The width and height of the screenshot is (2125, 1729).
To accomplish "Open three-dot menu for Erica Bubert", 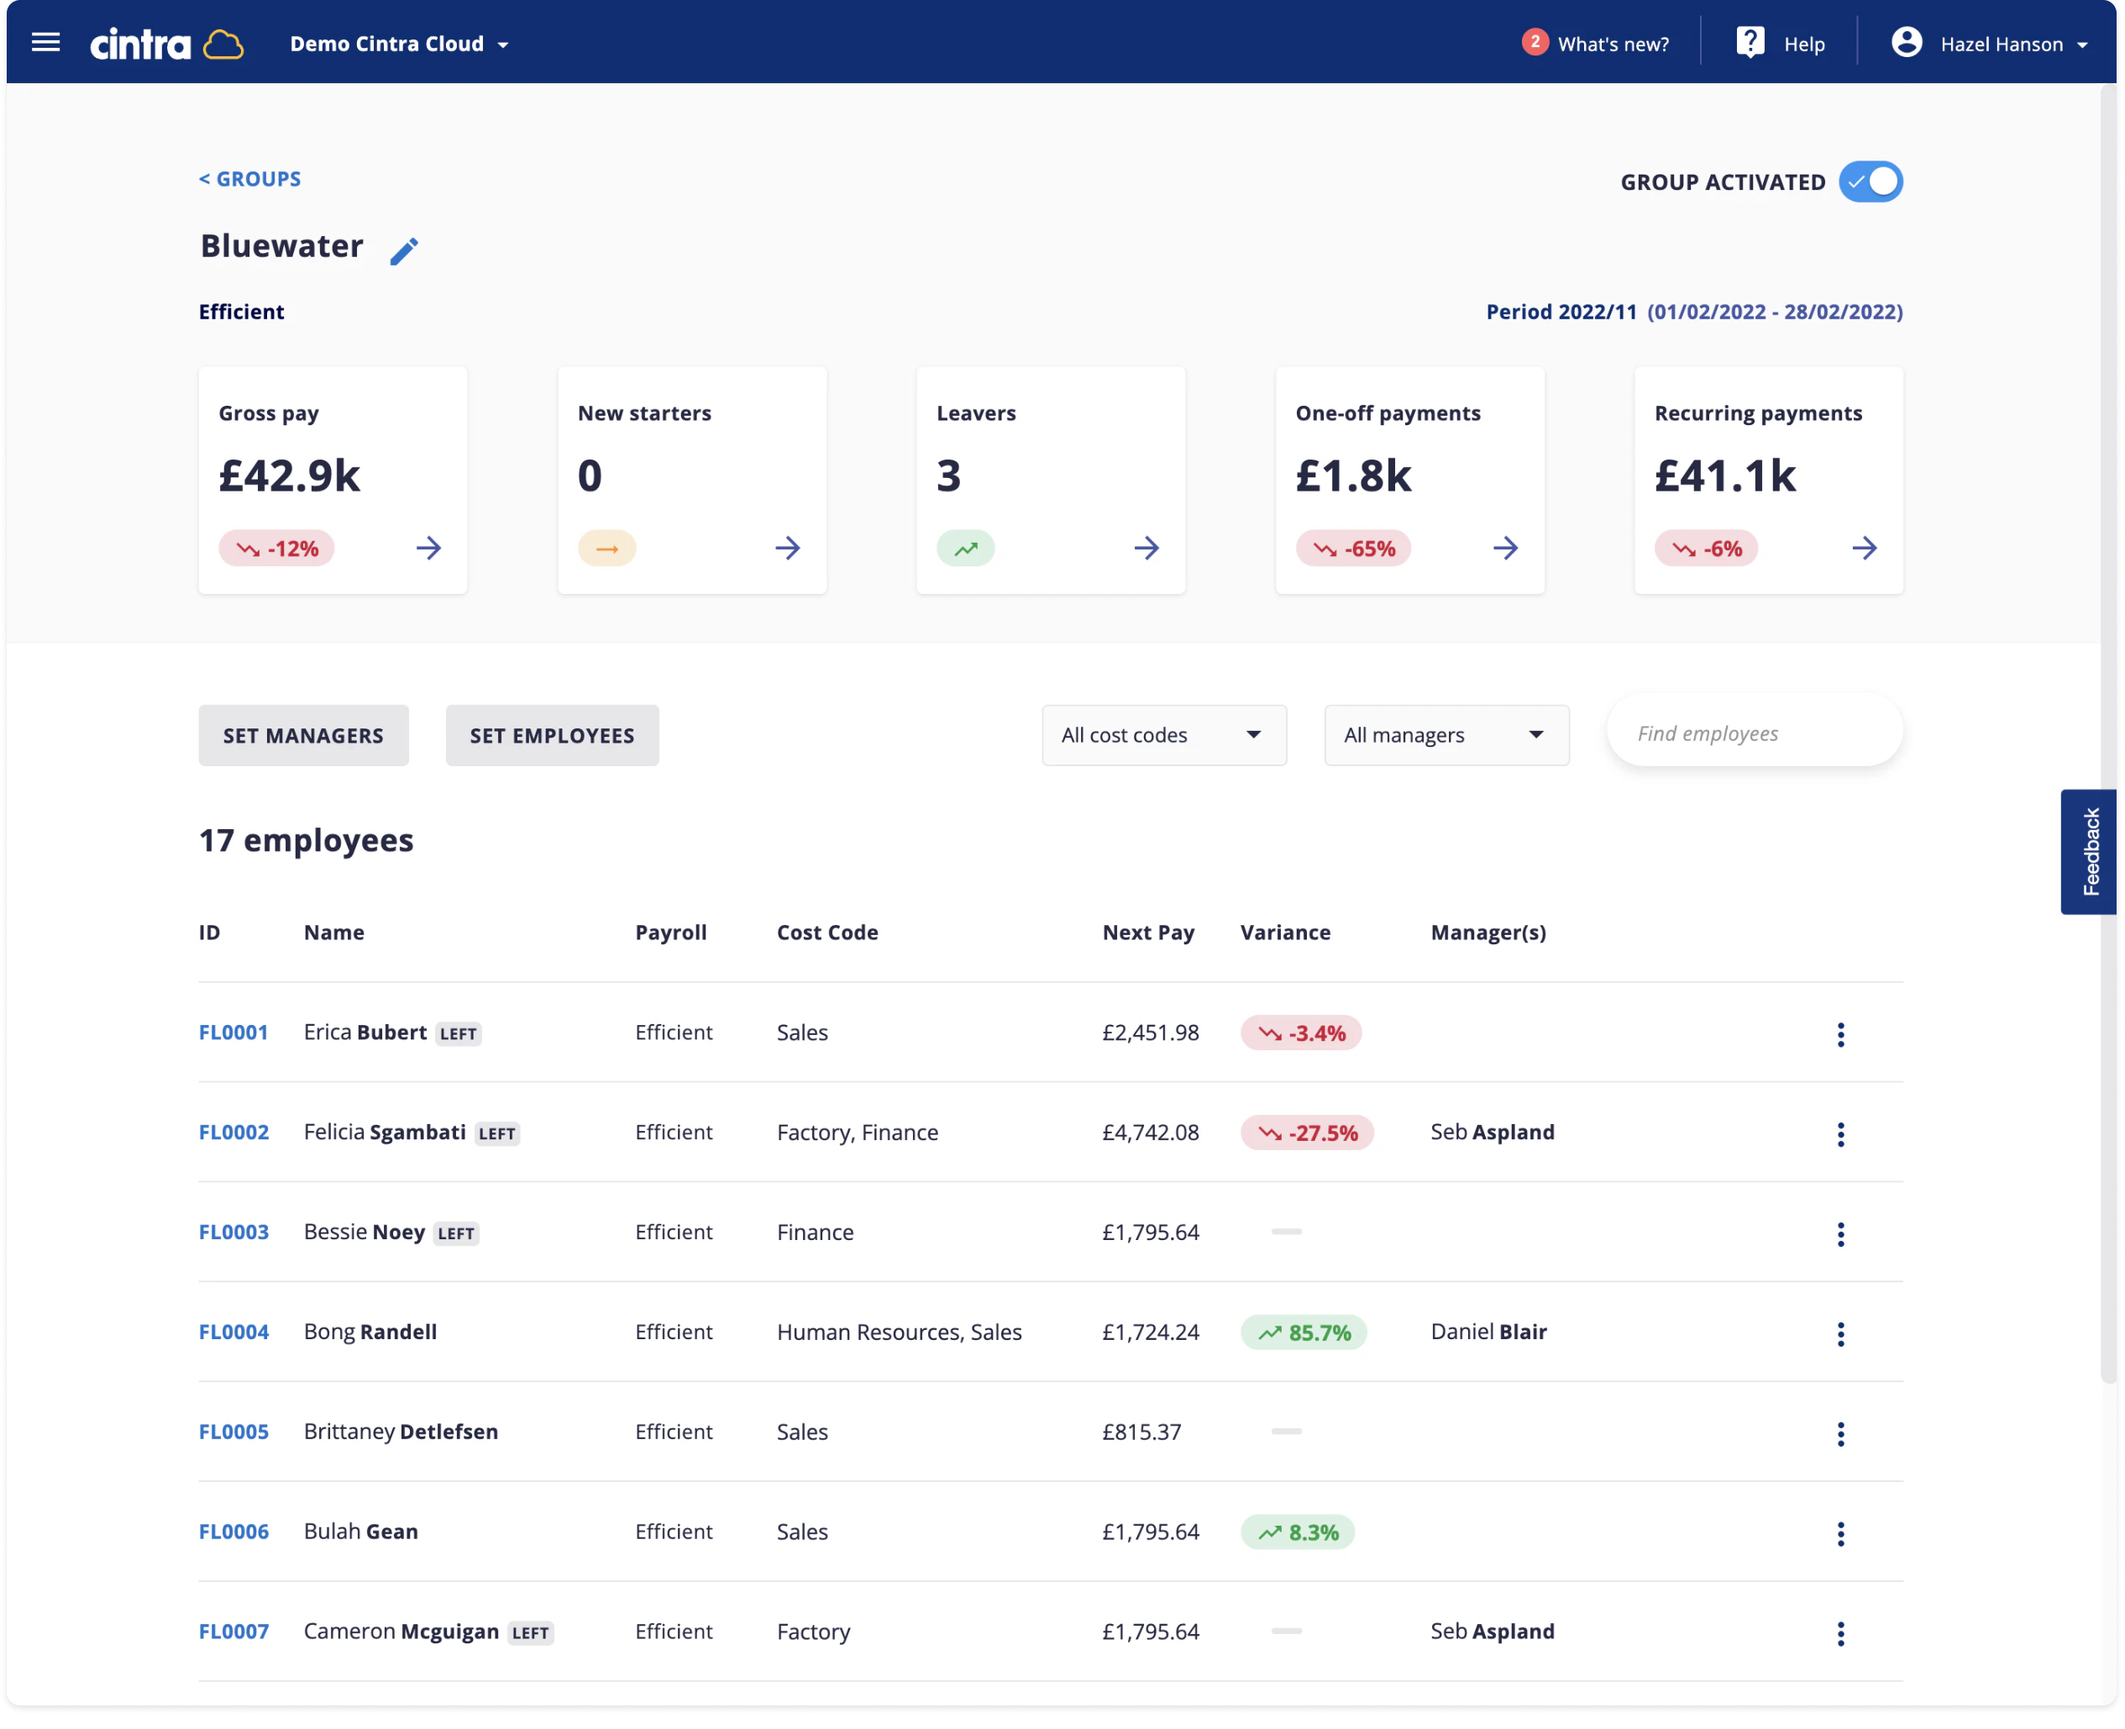I will (x=1839, y=1035).
